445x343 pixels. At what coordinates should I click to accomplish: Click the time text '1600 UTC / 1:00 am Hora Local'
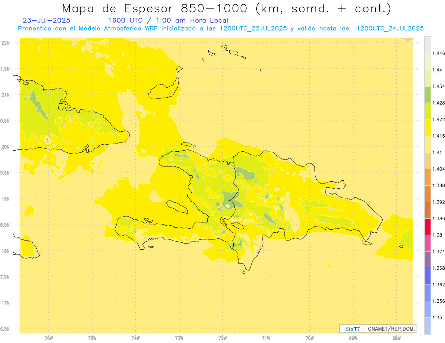(x=168, y=20)
